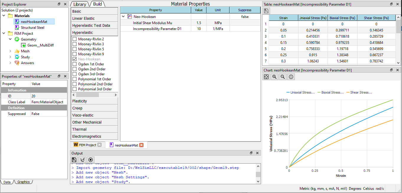Click the Answers node icon
This screenshot has height=193, width=402.
(x=17, y=63)
